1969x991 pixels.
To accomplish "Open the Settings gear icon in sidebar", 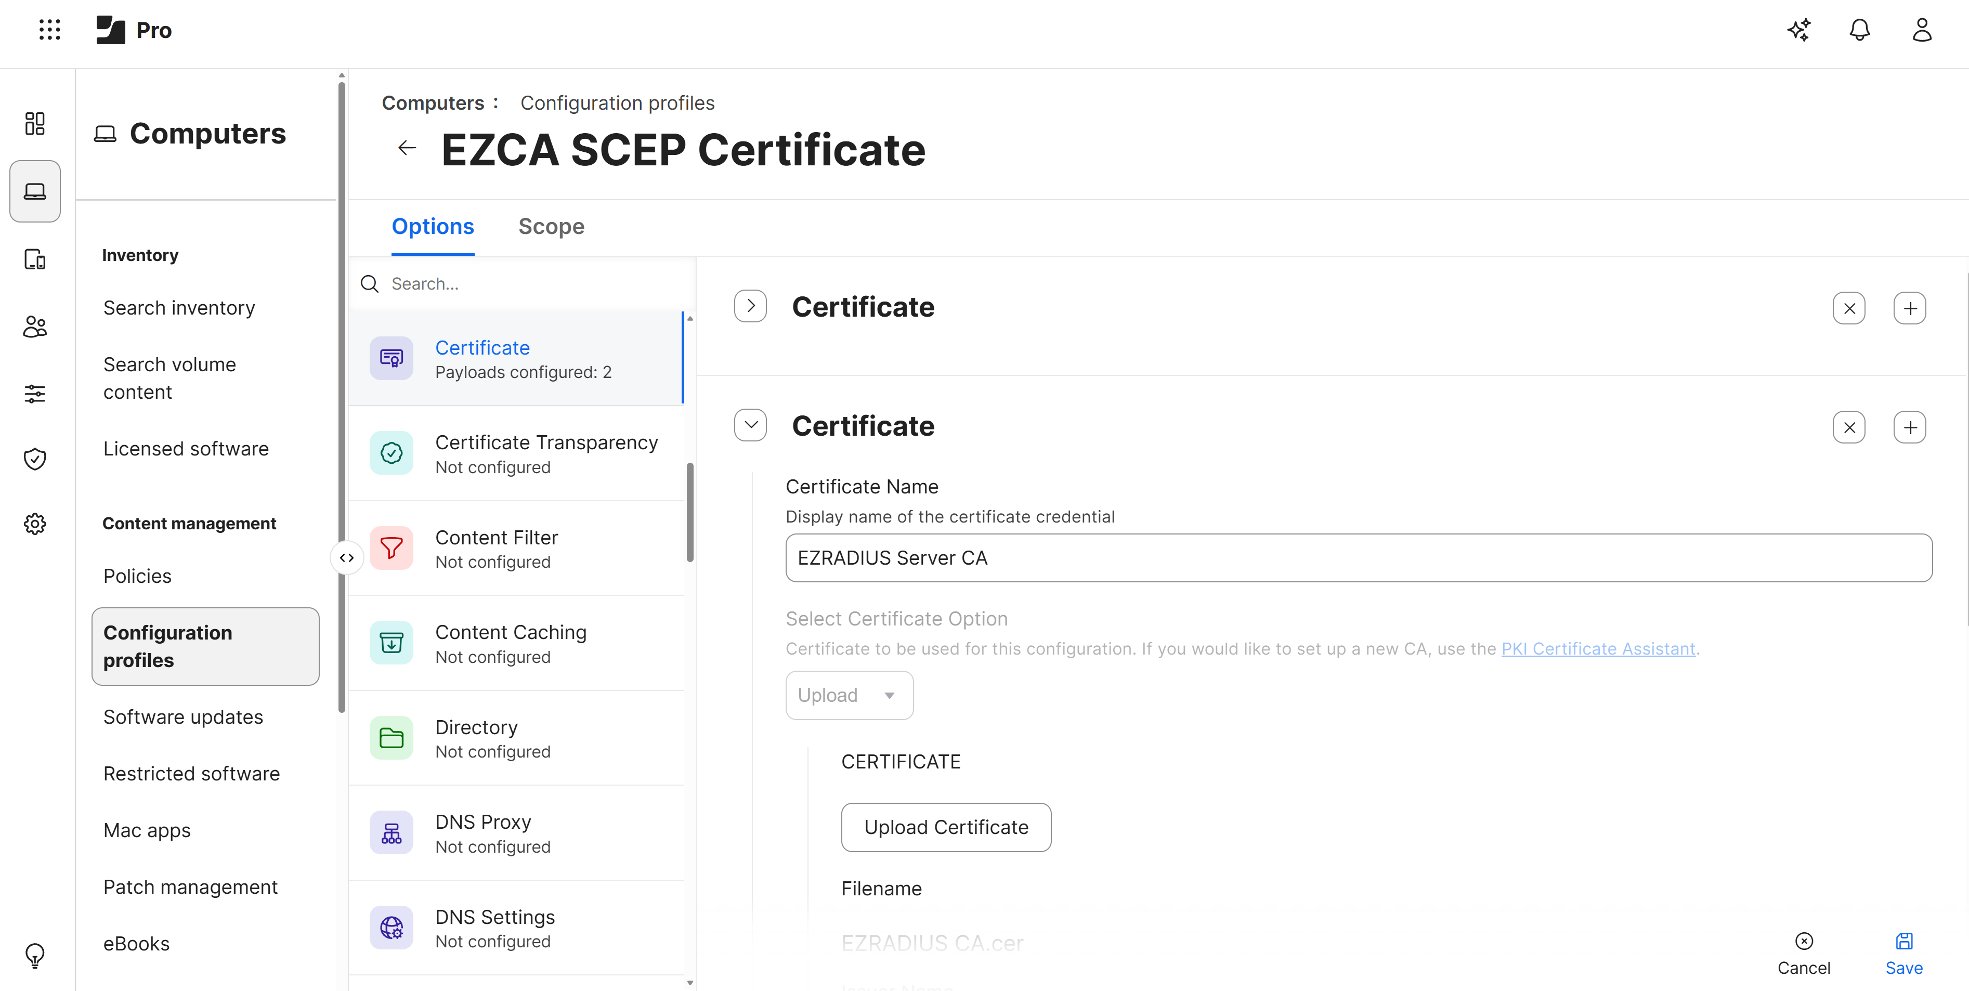I will [x=34, y=524].
